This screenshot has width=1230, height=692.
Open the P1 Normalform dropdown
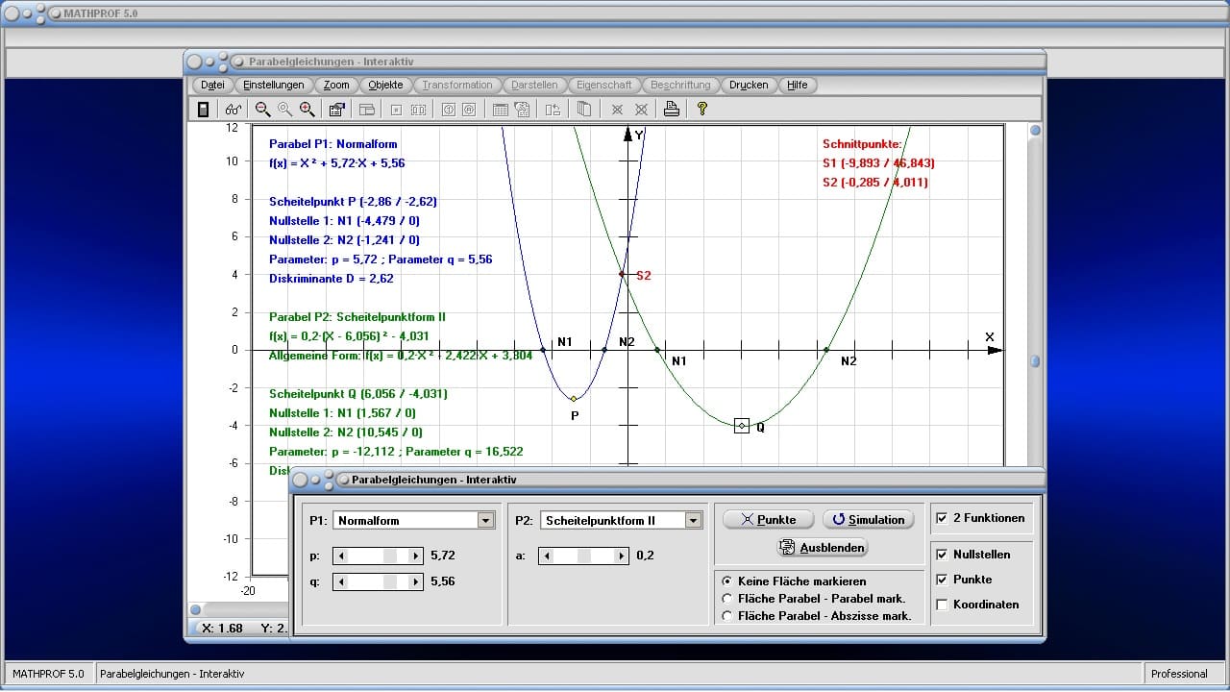click(x=485, y=520)
